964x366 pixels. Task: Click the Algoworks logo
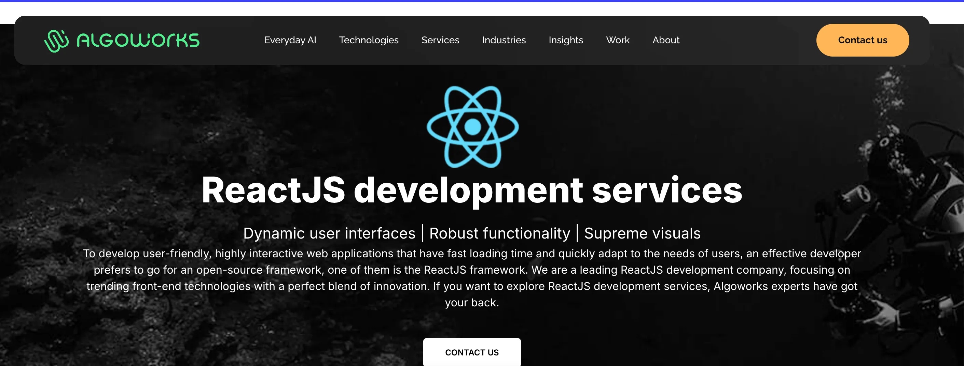click(122, 40)
